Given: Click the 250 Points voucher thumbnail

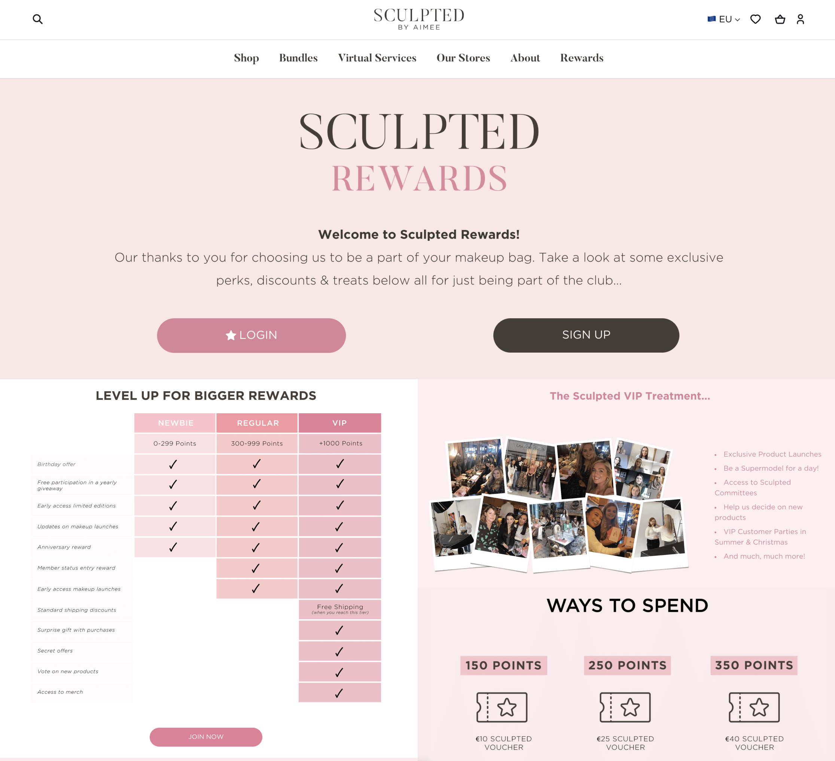Looking at the screenshot, I should 627,706.
